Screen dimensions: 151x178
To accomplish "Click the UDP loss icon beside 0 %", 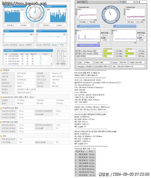I will (x=53, y=45).
